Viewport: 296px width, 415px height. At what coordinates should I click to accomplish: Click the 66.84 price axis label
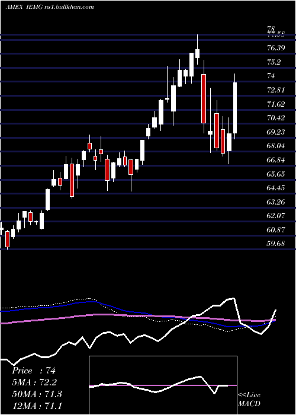pyautogui.click(x=276, y=160)
